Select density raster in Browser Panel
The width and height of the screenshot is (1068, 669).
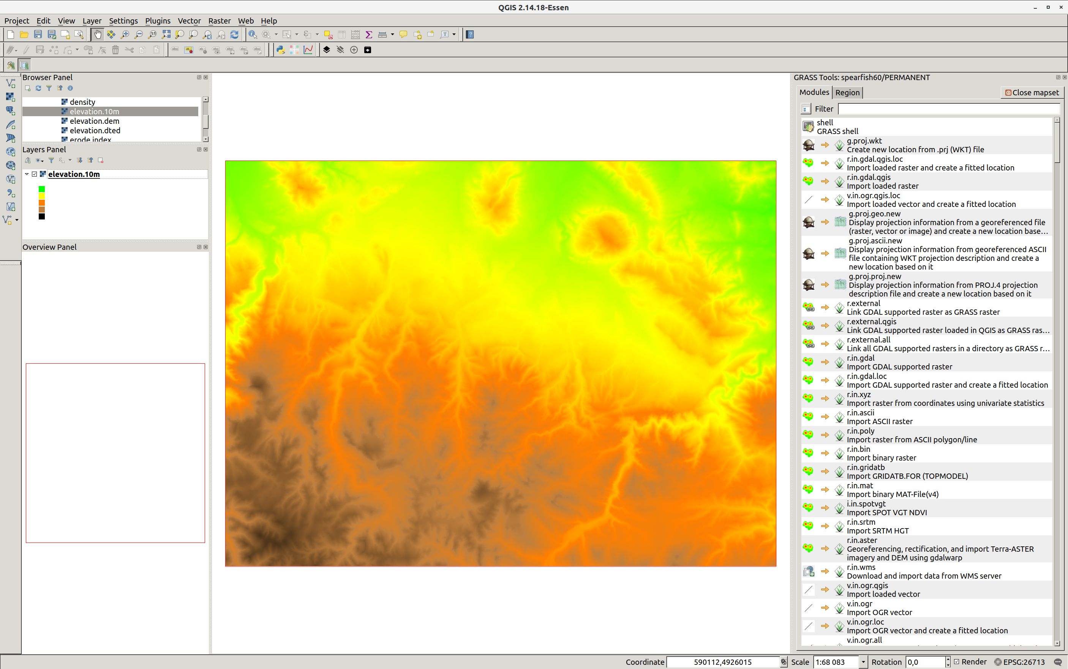point(82,102)
